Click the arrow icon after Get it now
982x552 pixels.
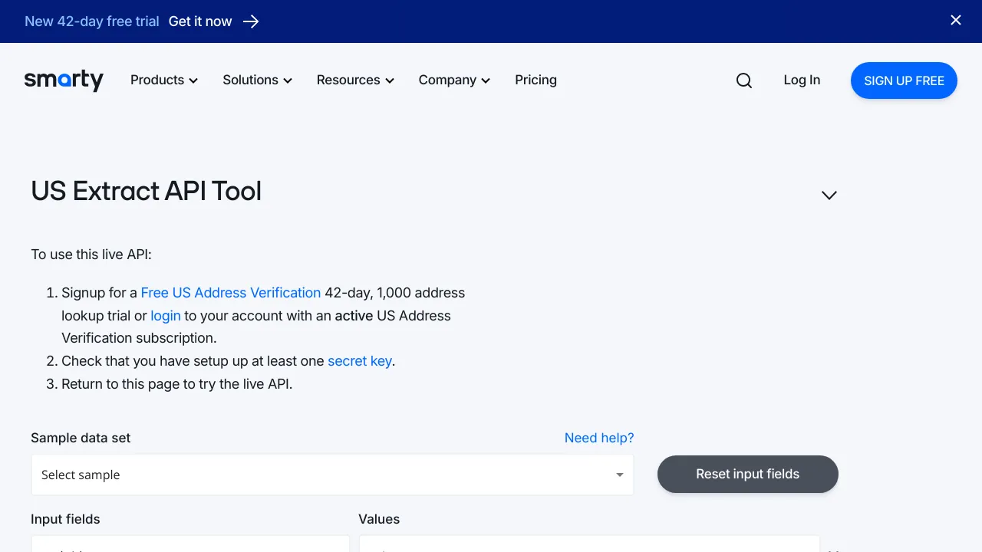point(251,21)
